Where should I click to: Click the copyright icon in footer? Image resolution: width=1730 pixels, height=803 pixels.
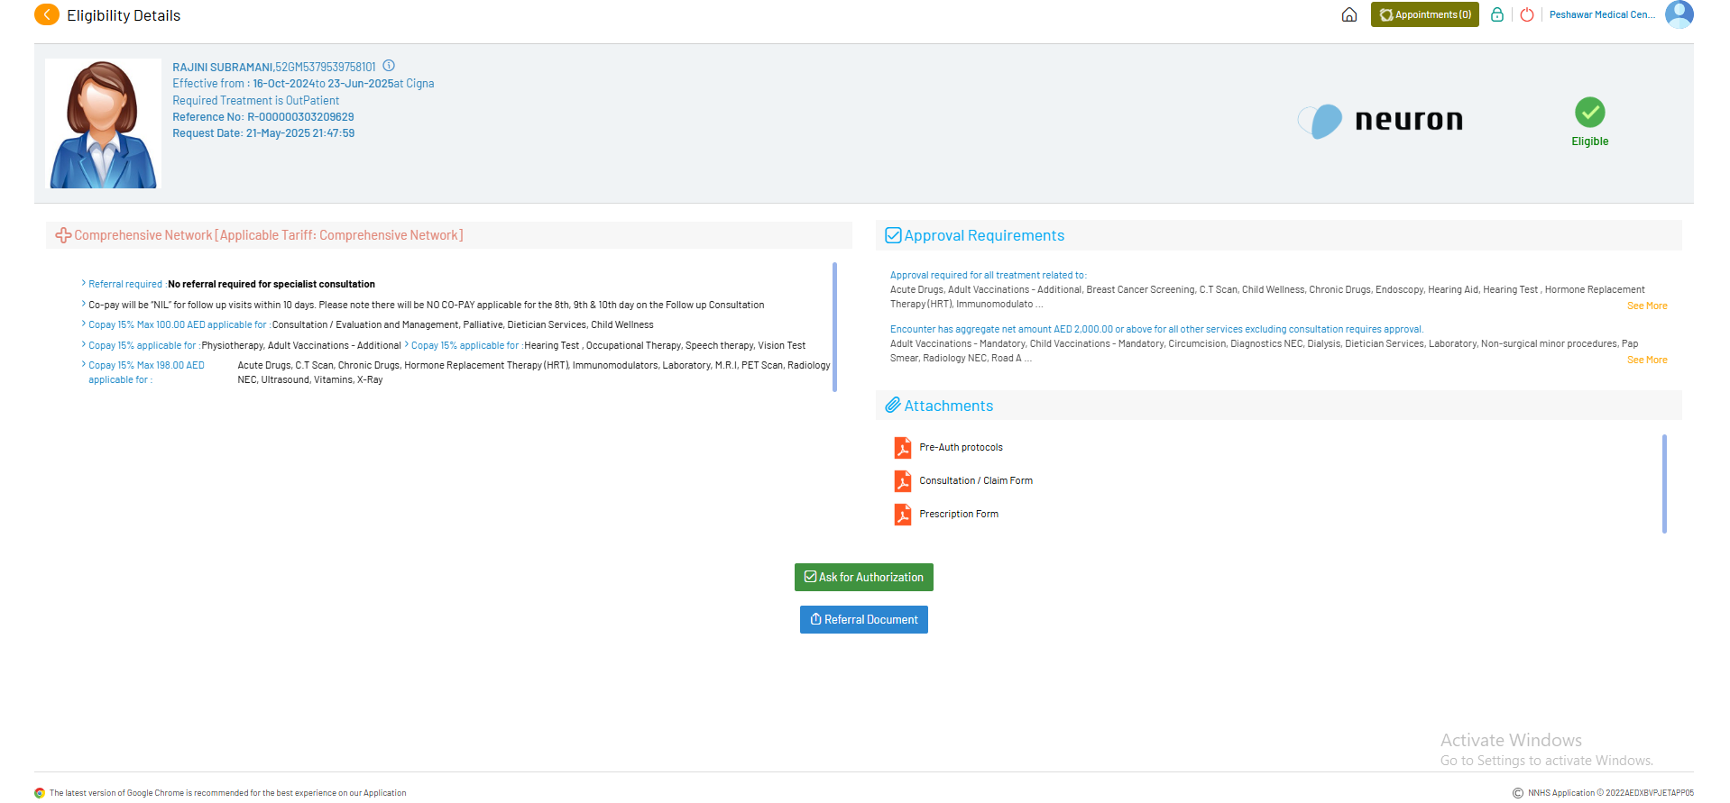1518,793
